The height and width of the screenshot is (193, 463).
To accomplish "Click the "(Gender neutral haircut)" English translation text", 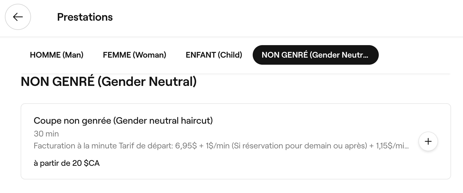I will (163, 120).
